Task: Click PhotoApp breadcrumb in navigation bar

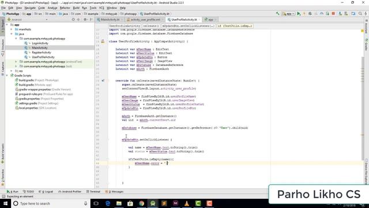Action: [x=11, y=14]
